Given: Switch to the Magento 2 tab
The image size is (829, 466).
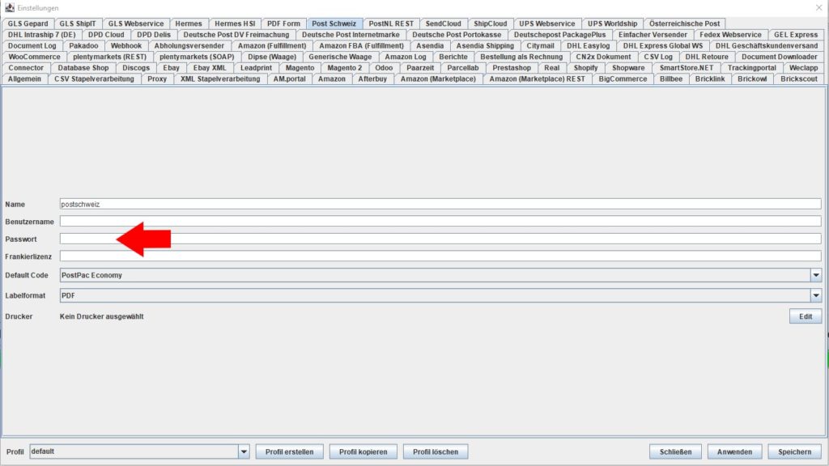Looking at the screenshot, I should 344,68.
